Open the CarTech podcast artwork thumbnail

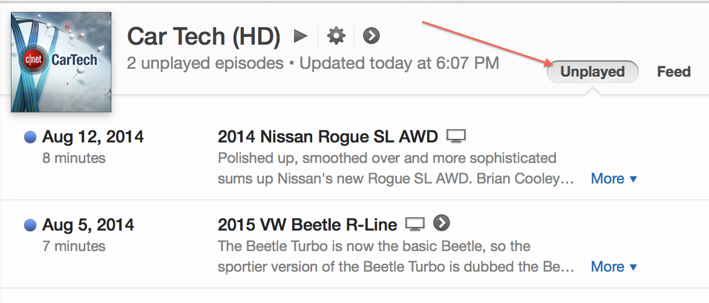pos(61,62)
